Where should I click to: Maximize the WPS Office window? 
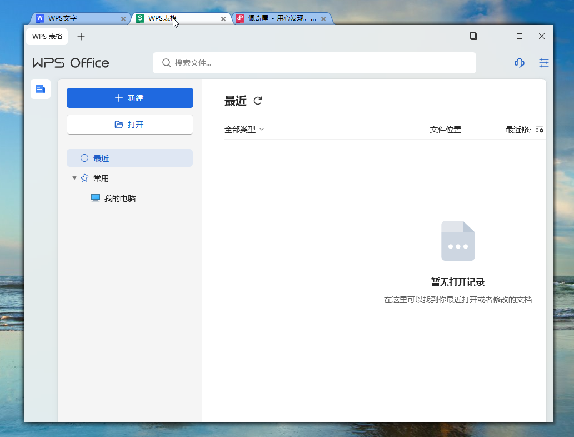pos(520,36)
